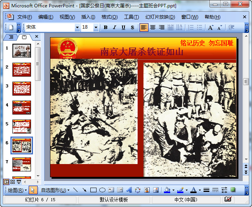Expand the Standard toolbar options
This screenshot has width=252, height=207.
click(19, 27)
